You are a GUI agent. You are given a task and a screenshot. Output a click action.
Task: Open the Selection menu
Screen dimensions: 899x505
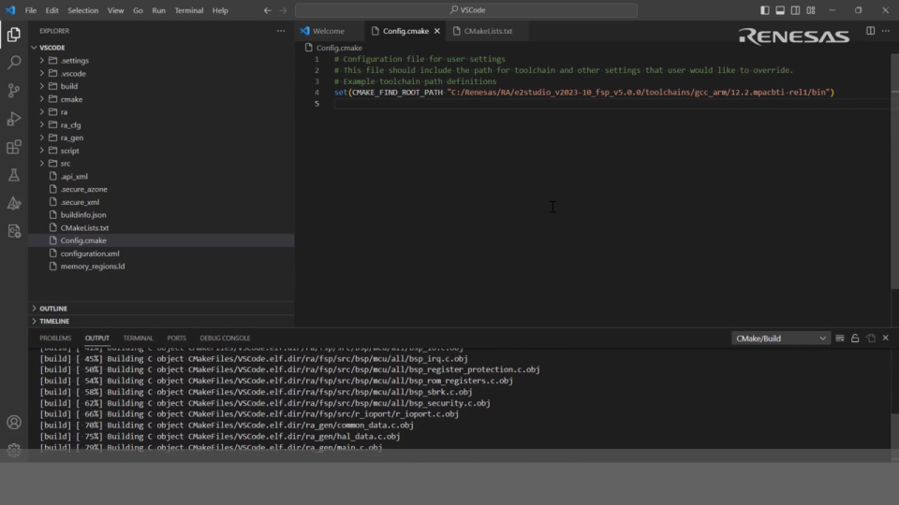(x=83, y=10)
